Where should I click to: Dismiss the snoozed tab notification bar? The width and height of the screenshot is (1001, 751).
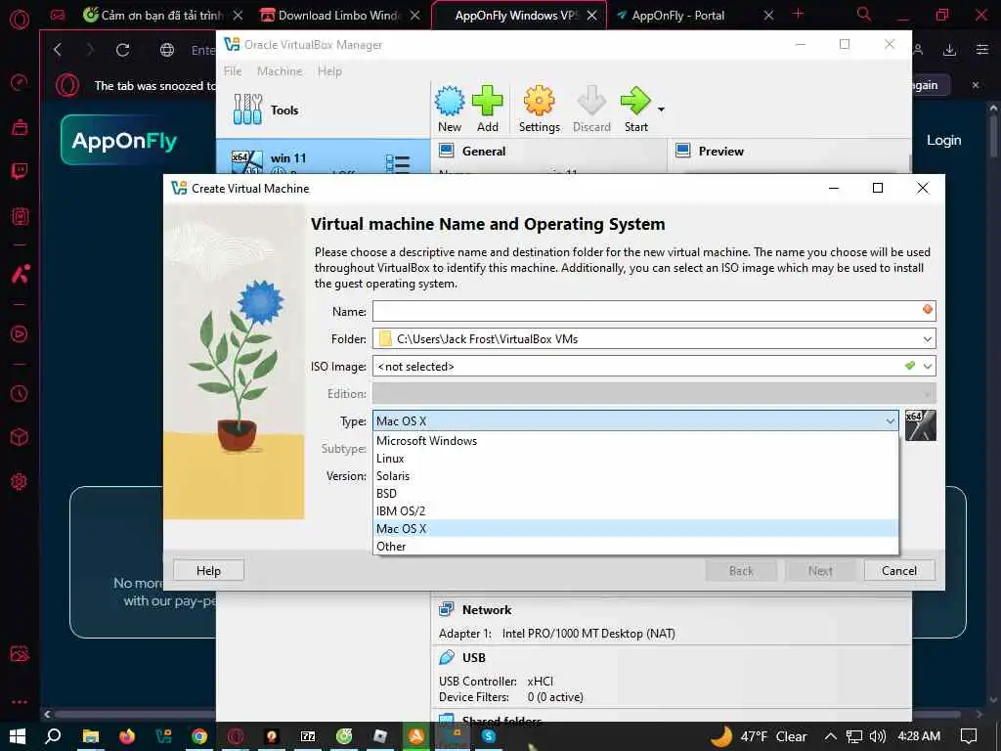click(x=975, y=85)
